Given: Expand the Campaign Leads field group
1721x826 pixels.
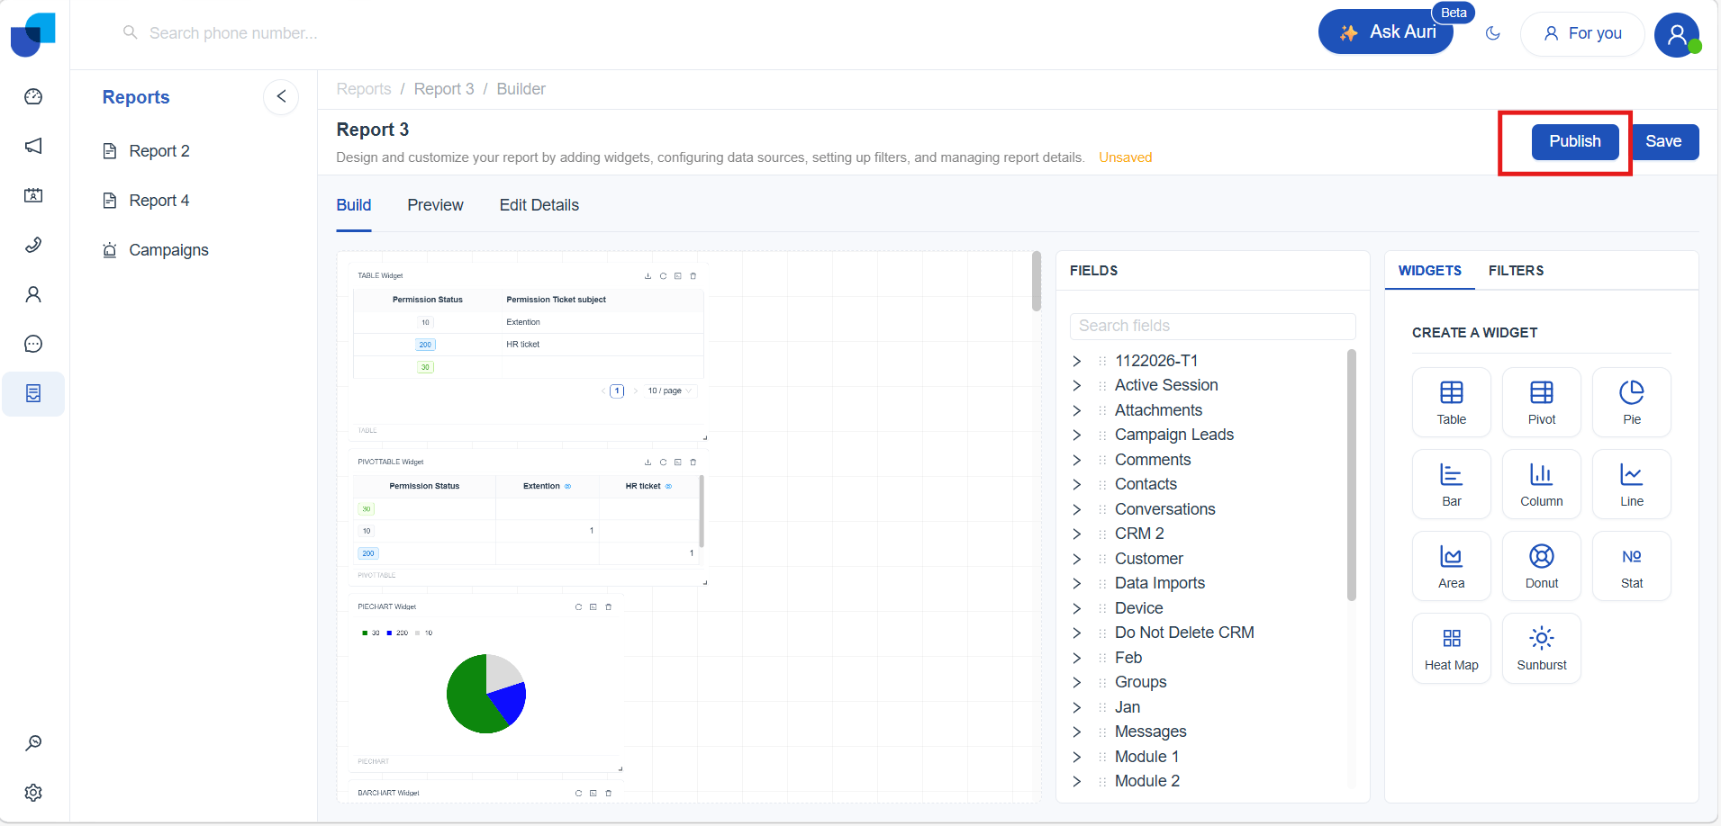Looking at the screenshot, I should coord(1077,435).
